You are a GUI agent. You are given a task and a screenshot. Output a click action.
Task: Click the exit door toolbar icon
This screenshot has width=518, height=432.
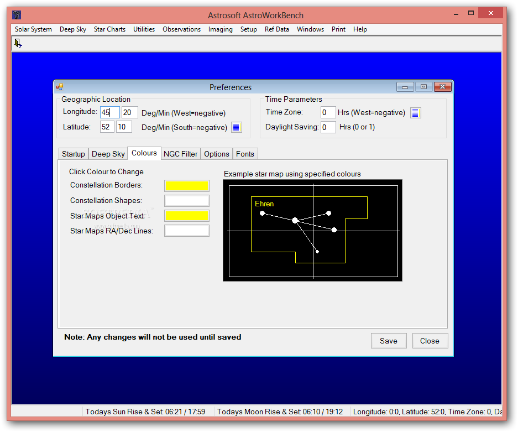point(18,43)
